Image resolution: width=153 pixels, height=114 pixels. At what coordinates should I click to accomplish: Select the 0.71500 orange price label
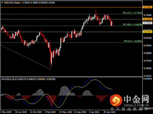click(x=148, y=19)
